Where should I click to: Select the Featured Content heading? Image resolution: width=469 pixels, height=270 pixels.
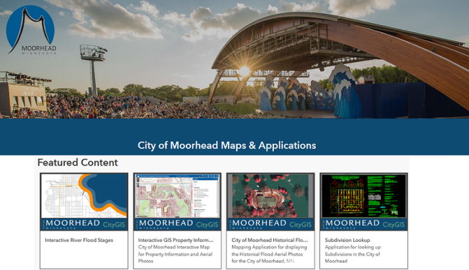coord(78,162)
